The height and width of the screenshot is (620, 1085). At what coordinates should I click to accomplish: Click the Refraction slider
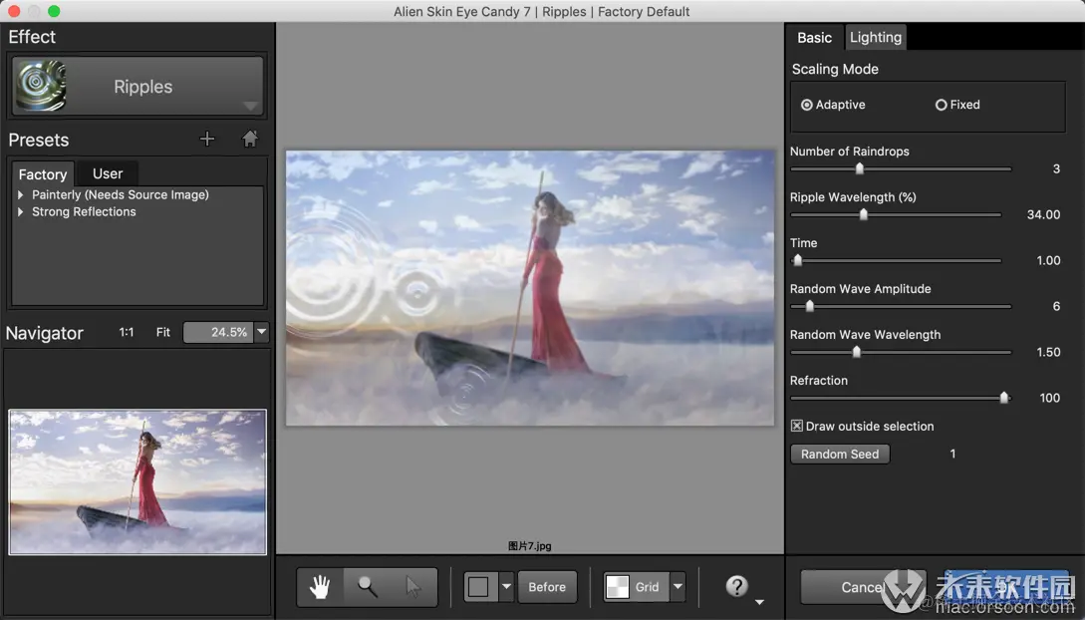[x=901, y=397]
